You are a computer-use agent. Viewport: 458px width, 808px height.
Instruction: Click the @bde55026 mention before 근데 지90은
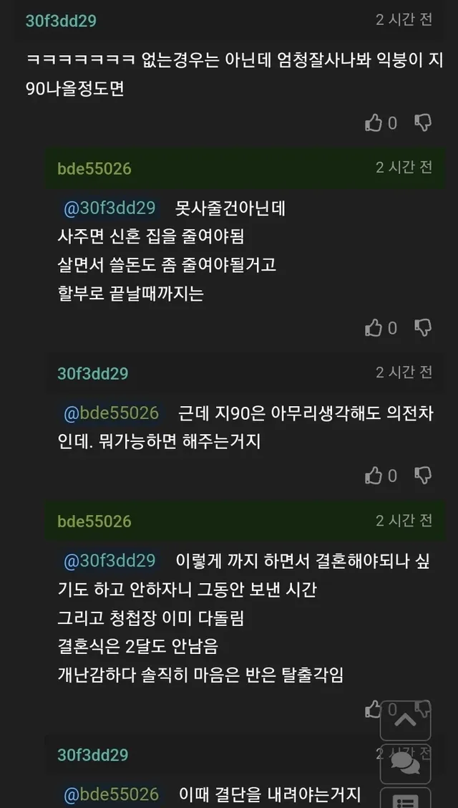click(111, 413)
